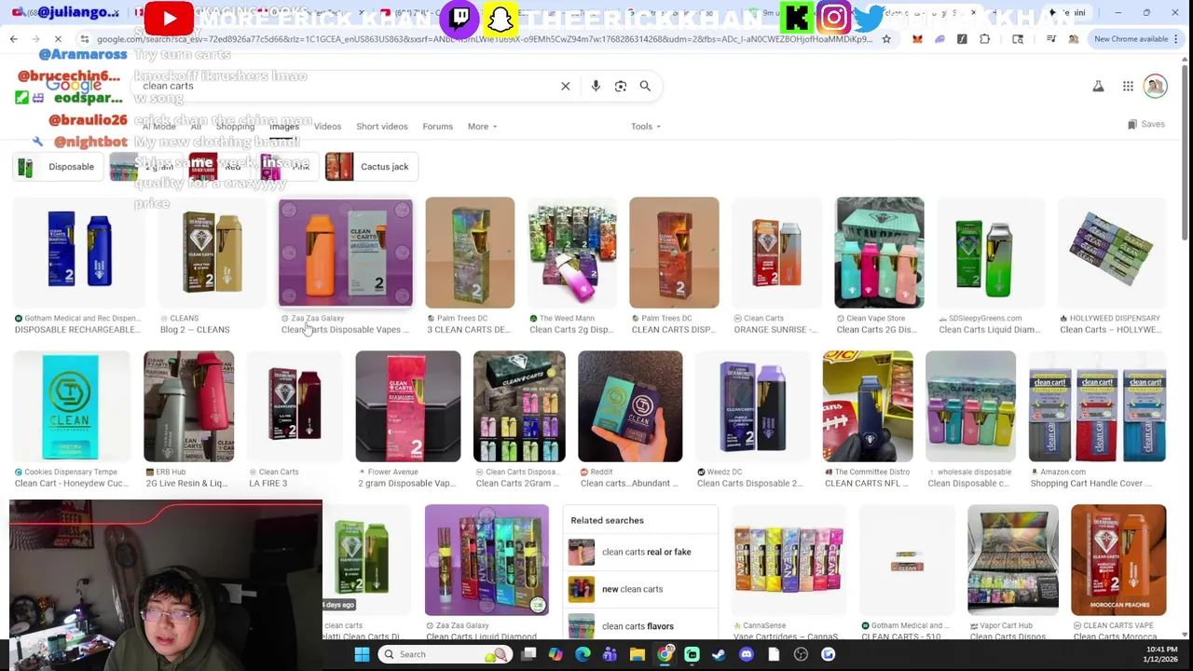The height and width of the screenshot is (671, 1193).
Task: Select the Images tab
Action: coord(283,127)
